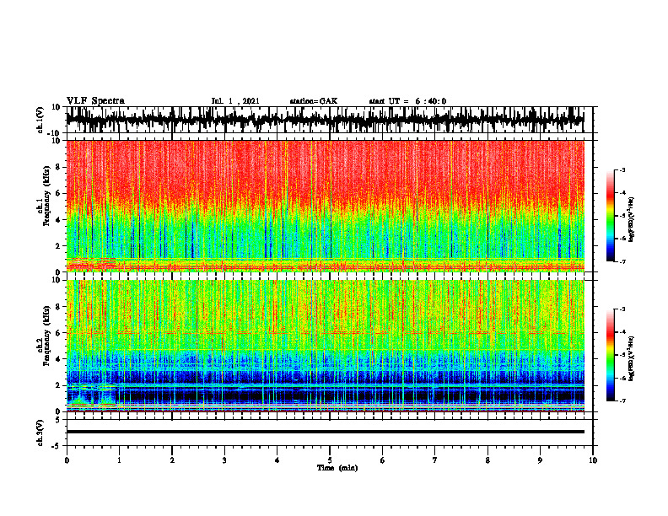
Task: Click the "5" minute tick on the time axis
Action: 330,460
